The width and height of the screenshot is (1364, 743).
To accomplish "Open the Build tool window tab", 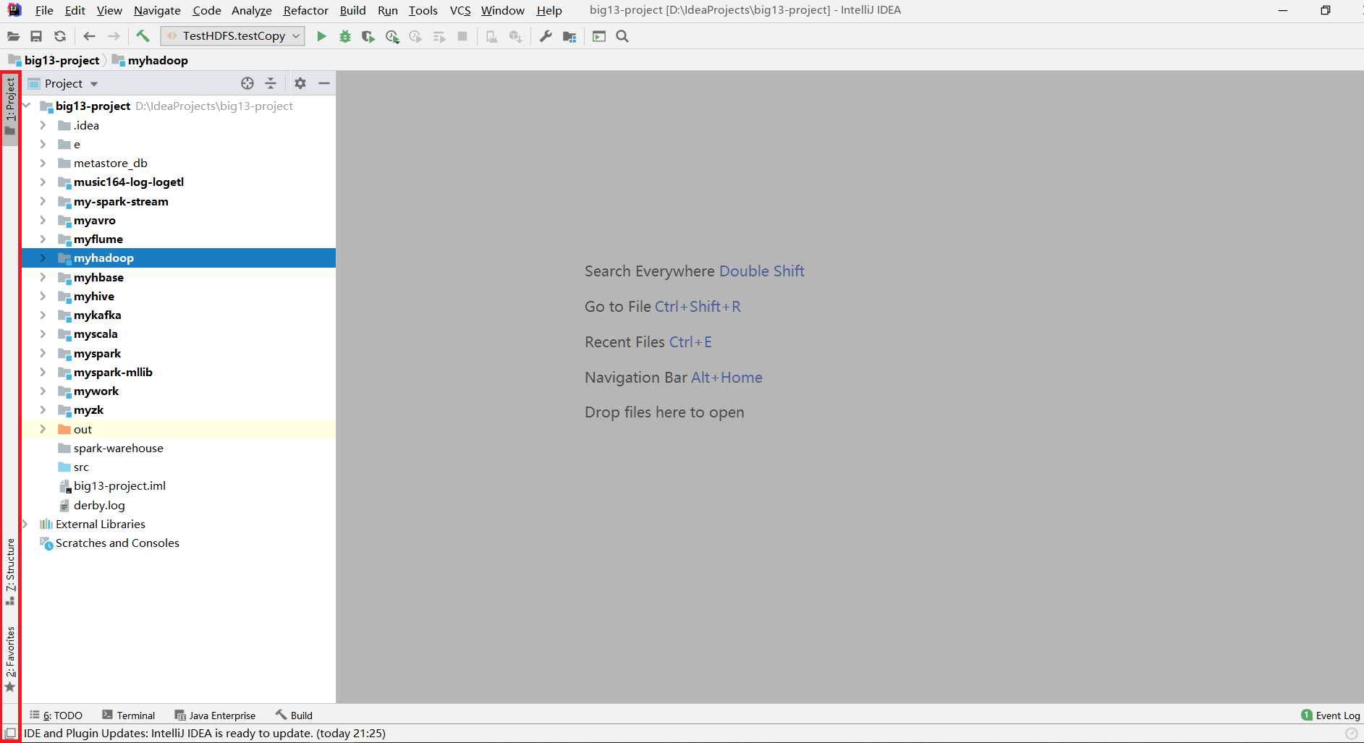I will (294, 715).
